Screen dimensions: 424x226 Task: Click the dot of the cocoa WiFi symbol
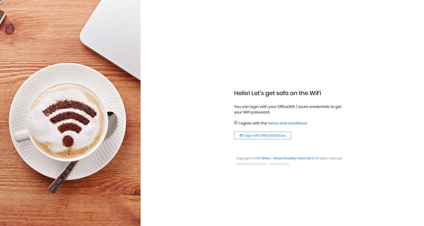coord(68,141)
